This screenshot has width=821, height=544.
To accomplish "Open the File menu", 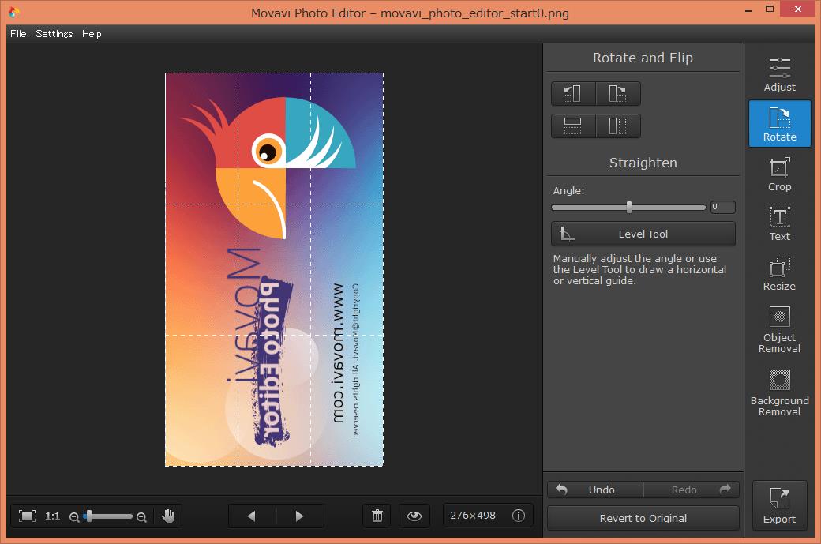I will 18,33.
